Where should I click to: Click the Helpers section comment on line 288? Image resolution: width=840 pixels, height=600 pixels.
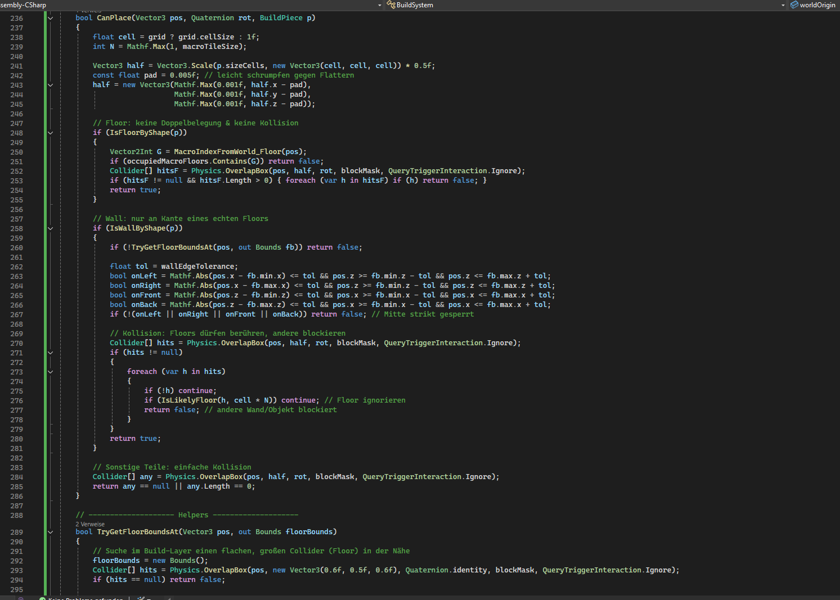point(187,515)
